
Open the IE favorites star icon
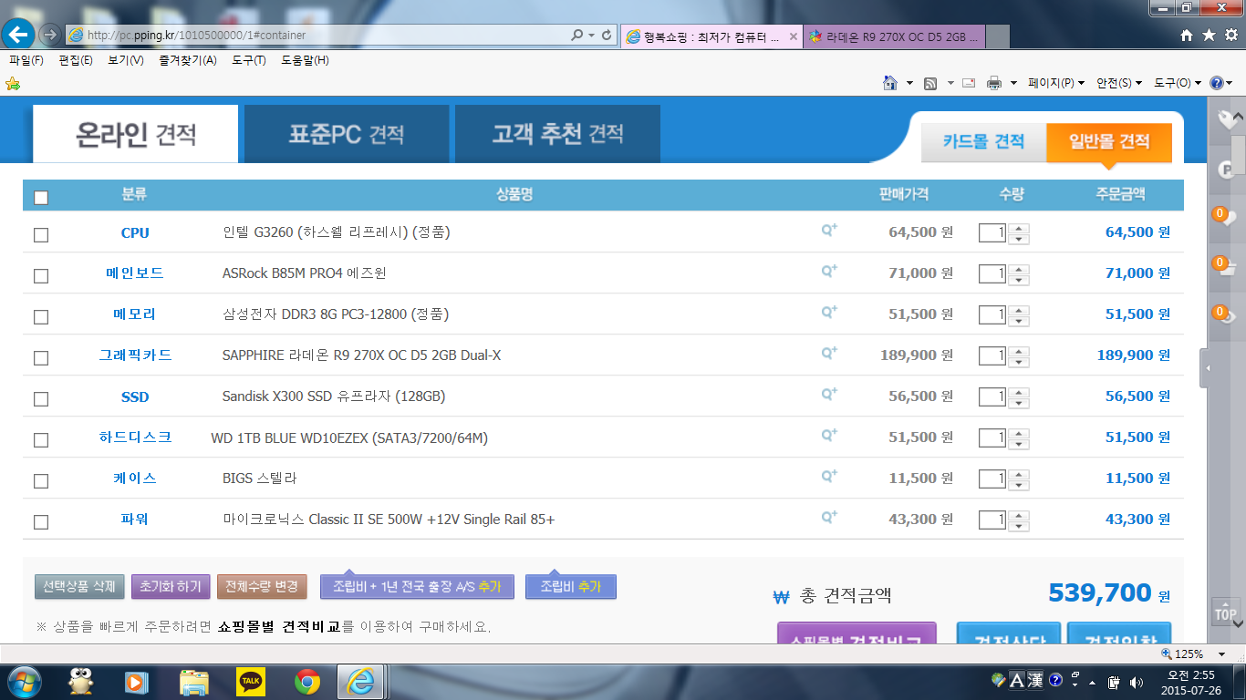point(1209,35)
